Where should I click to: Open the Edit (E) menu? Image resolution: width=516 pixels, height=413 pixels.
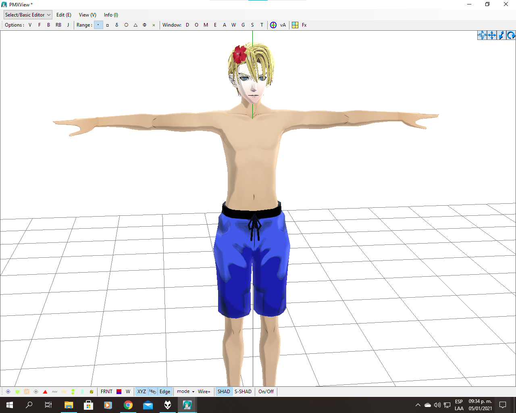(64, 15)
